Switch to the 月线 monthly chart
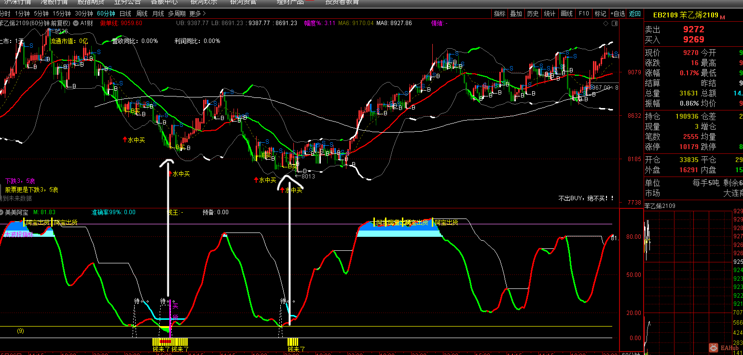This screenshot has width=743, height=355. coord(158,14)
